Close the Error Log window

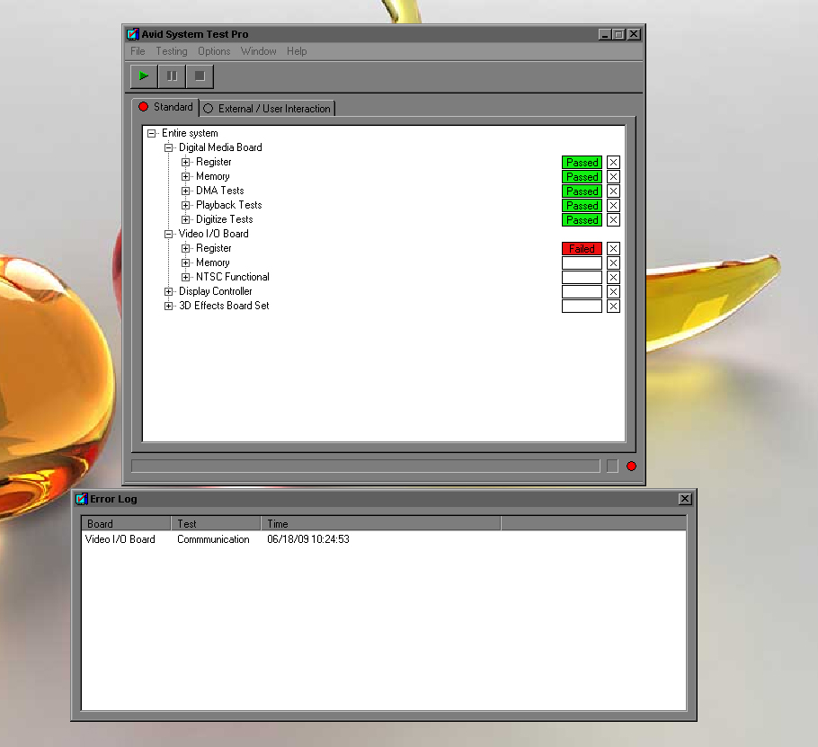(x=685, y=499)
